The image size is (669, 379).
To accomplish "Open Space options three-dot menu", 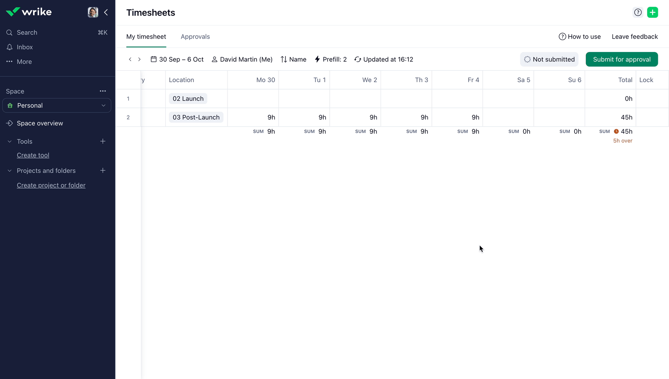I will (103, 91).
